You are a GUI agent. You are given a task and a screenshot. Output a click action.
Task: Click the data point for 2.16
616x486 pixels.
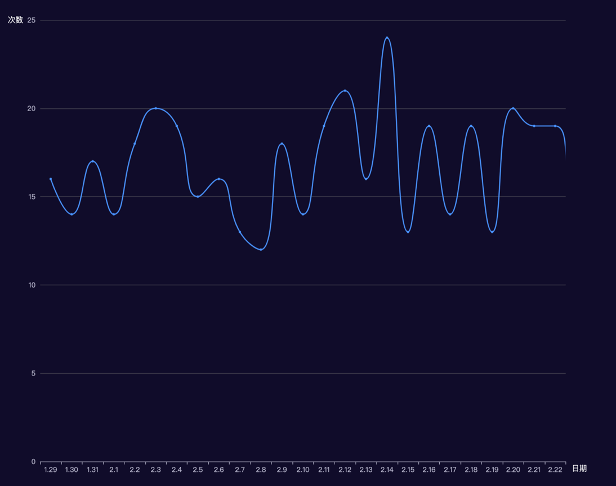429,126
